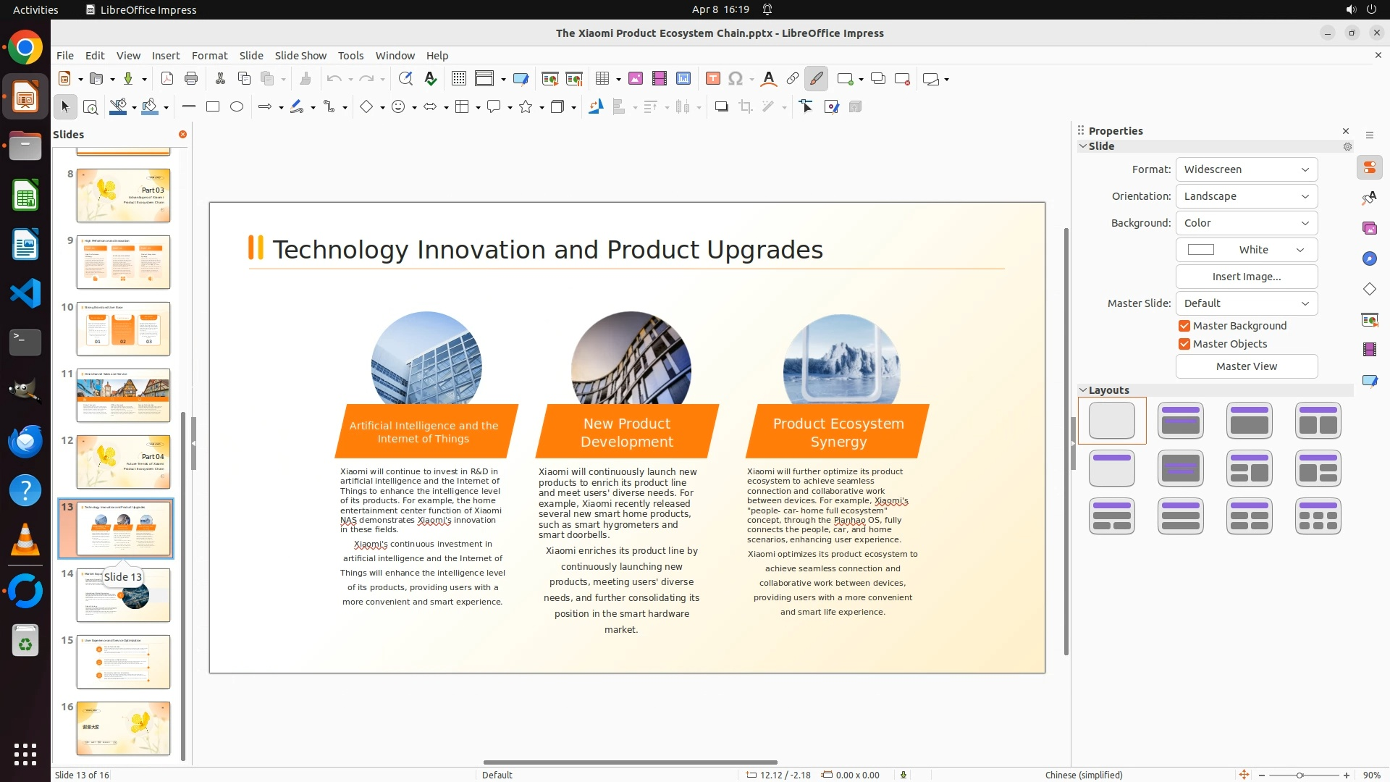1390x782 pixels.
Task: Click the Insert Special Character icon
Action: click(736, 79)
